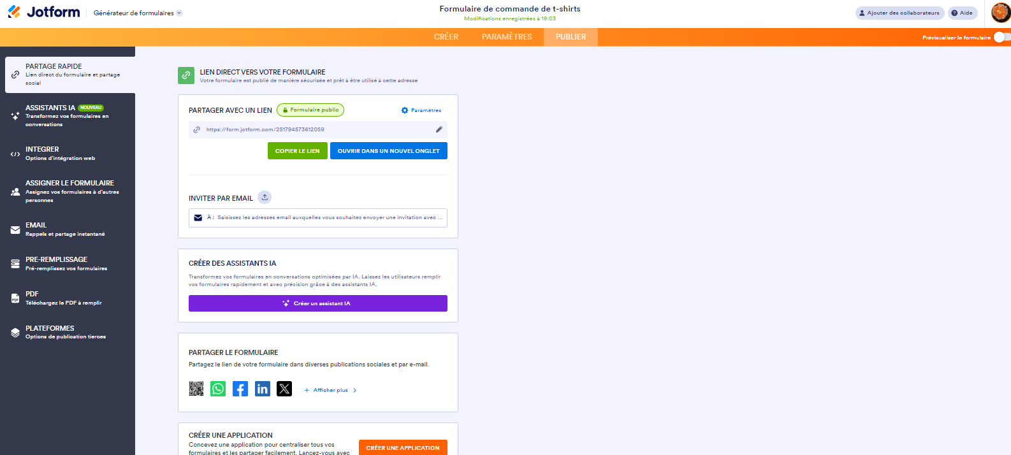Viewport: 1011px width, 455px height.
Task: Open PDF sidebar section
Action: [x=68, y=298]
